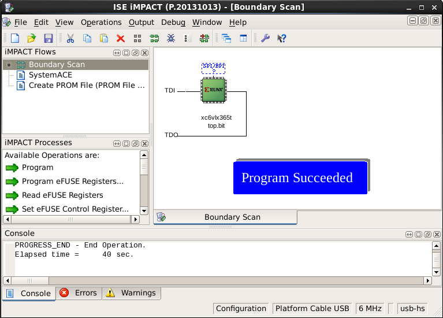Screen dimensions: 443x318
Task: Close the iMPACT Processes panel
Action: pos(144,143)
